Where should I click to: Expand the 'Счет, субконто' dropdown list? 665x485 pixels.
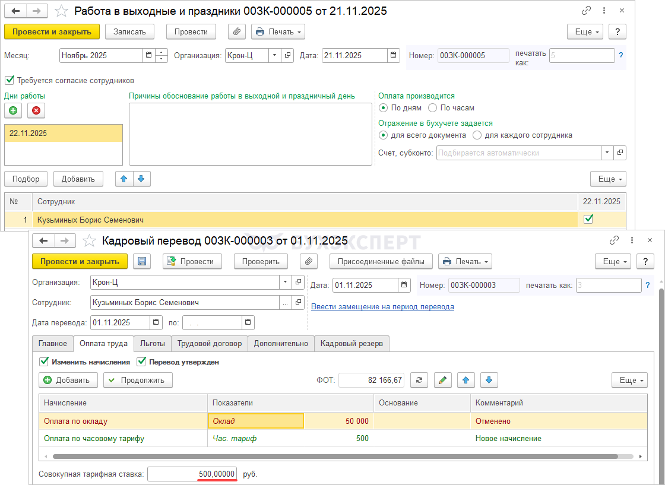click(607, 153)
